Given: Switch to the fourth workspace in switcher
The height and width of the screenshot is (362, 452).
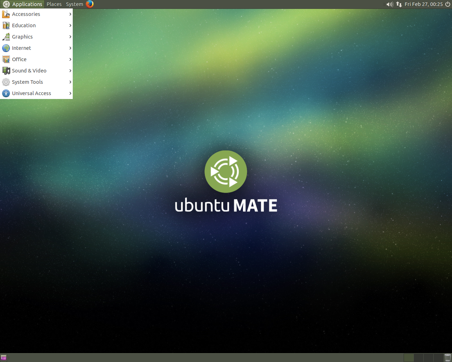Looking at the screenshot, I should (x=438, y=358).
